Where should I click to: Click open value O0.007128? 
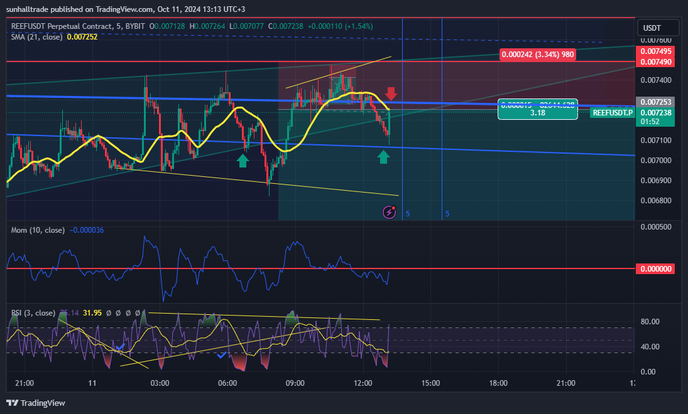click(167, 26)
